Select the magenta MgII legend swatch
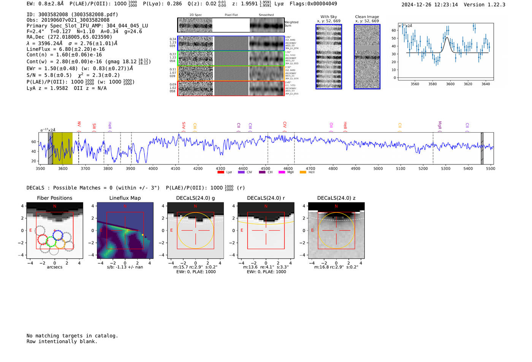 tap(282, 172)
